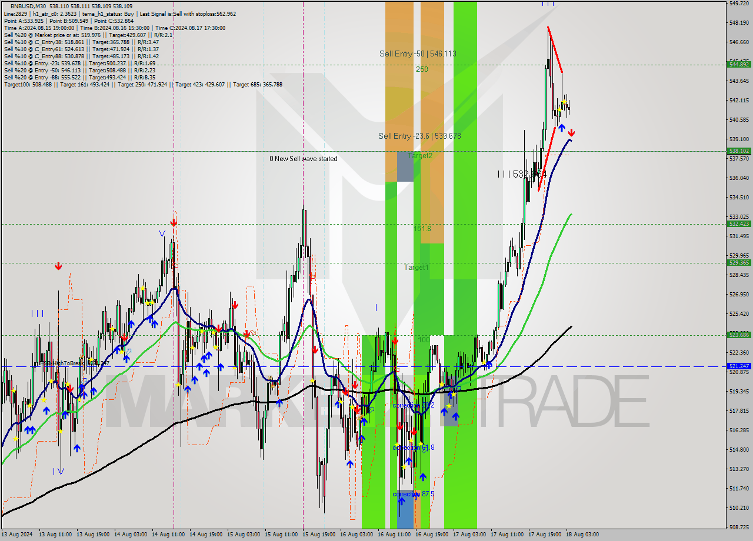Viewport: 753px width, 541px height.
Task: Click the '18 Aug 03:00' time axis label
Action: 582,535
